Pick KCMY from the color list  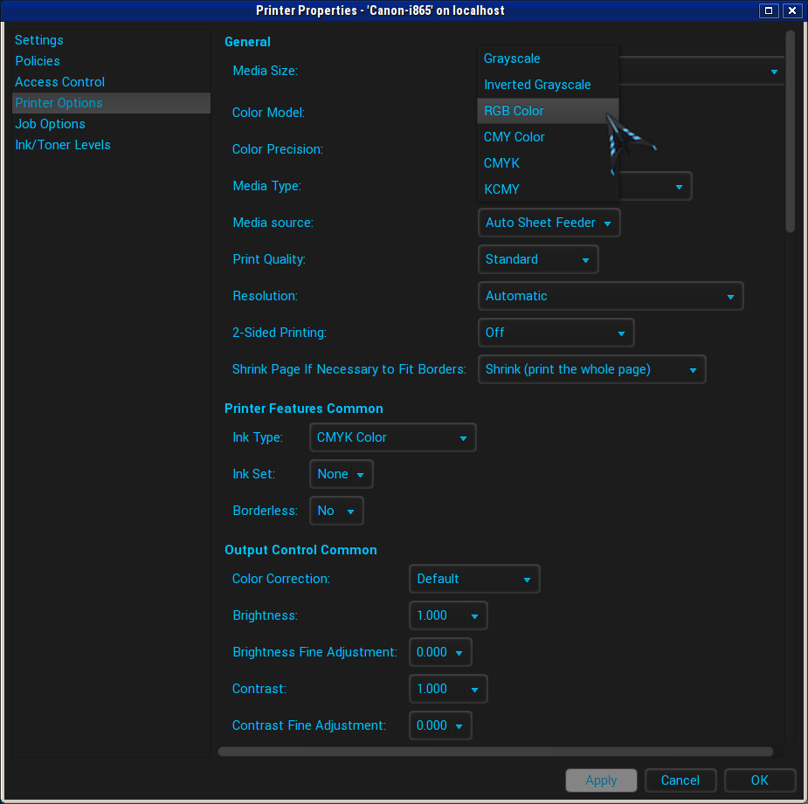tap(548, 189)
